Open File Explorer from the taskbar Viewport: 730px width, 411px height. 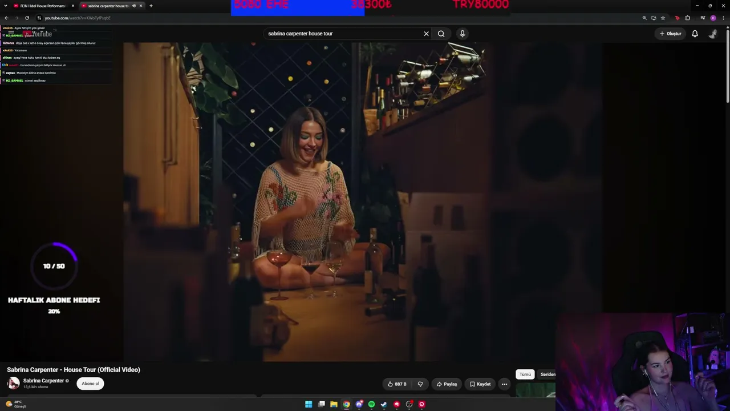(x=334, y=404)
